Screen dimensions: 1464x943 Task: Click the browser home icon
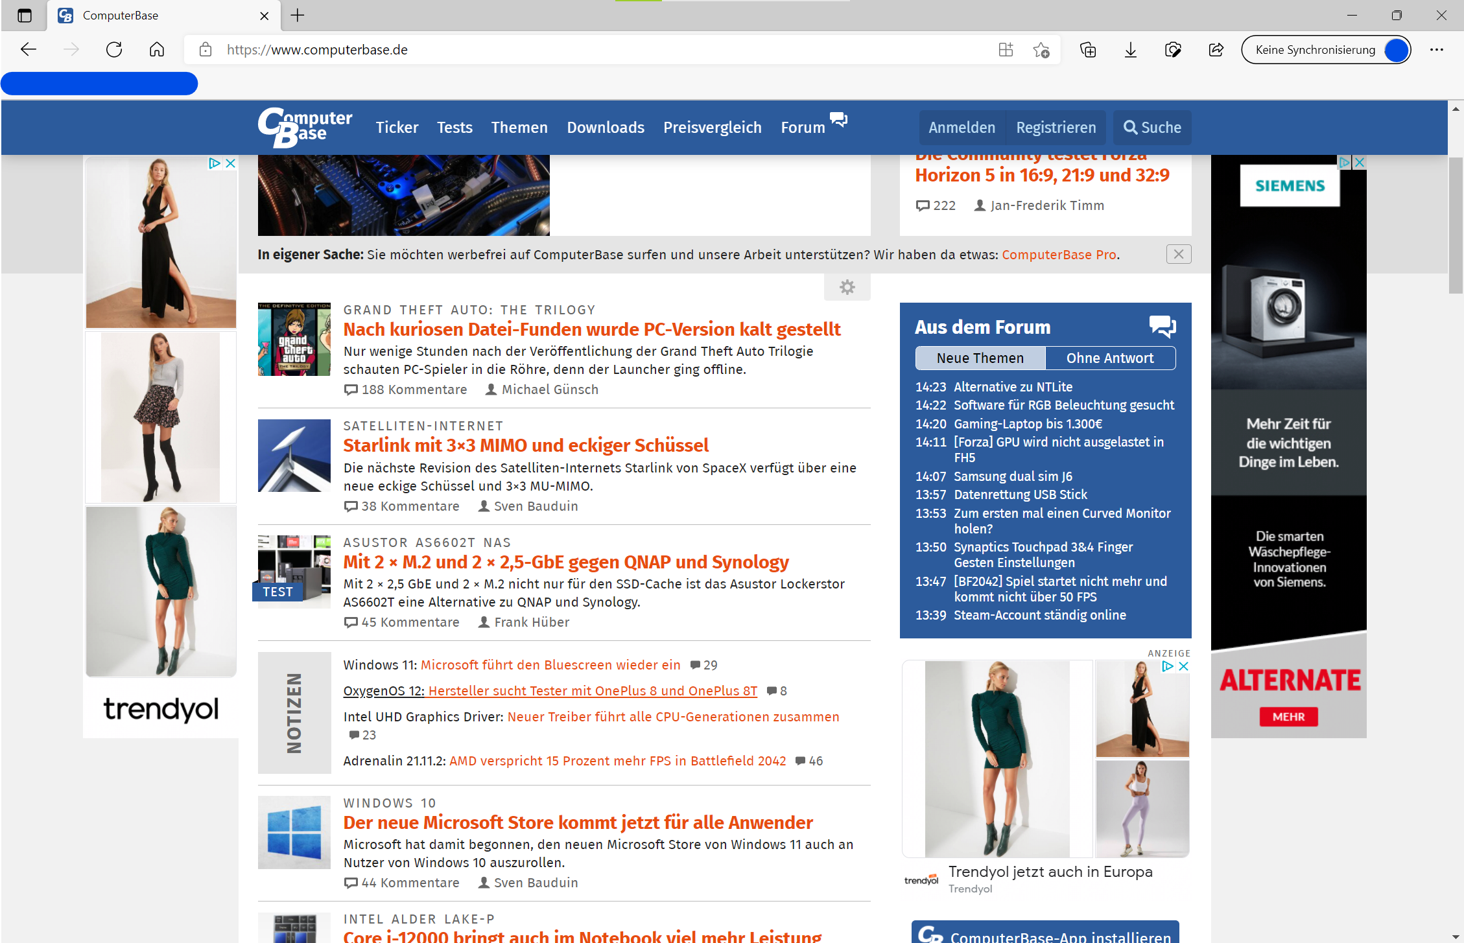pyautogui.click(x=157, y=50)
